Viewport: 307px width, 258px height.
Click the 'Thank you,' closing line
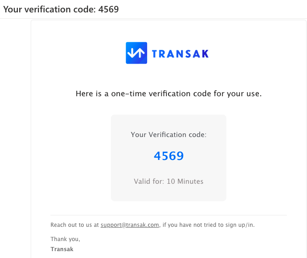pyautogui.click(x=65, y=239)
